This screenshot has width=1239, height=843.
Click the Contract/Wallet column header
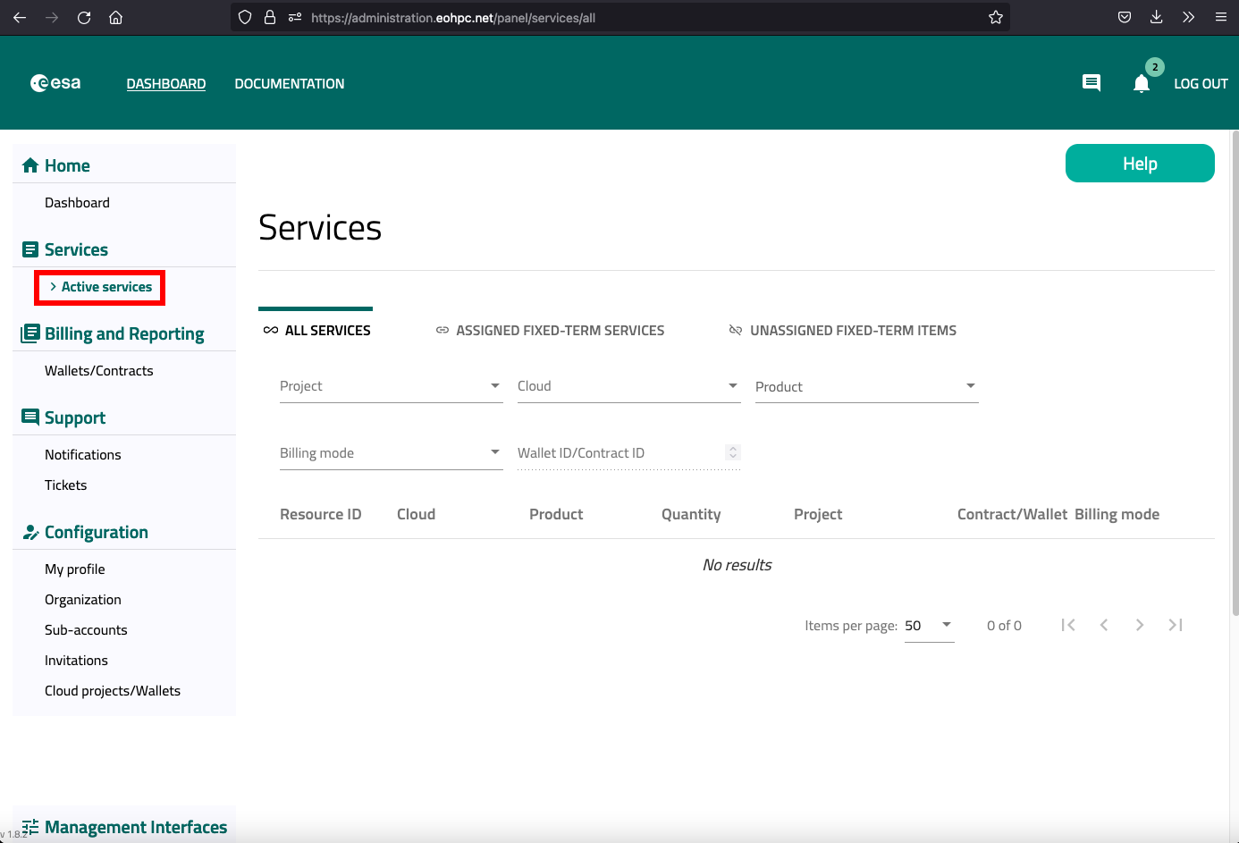click(x=1012, y=514)
